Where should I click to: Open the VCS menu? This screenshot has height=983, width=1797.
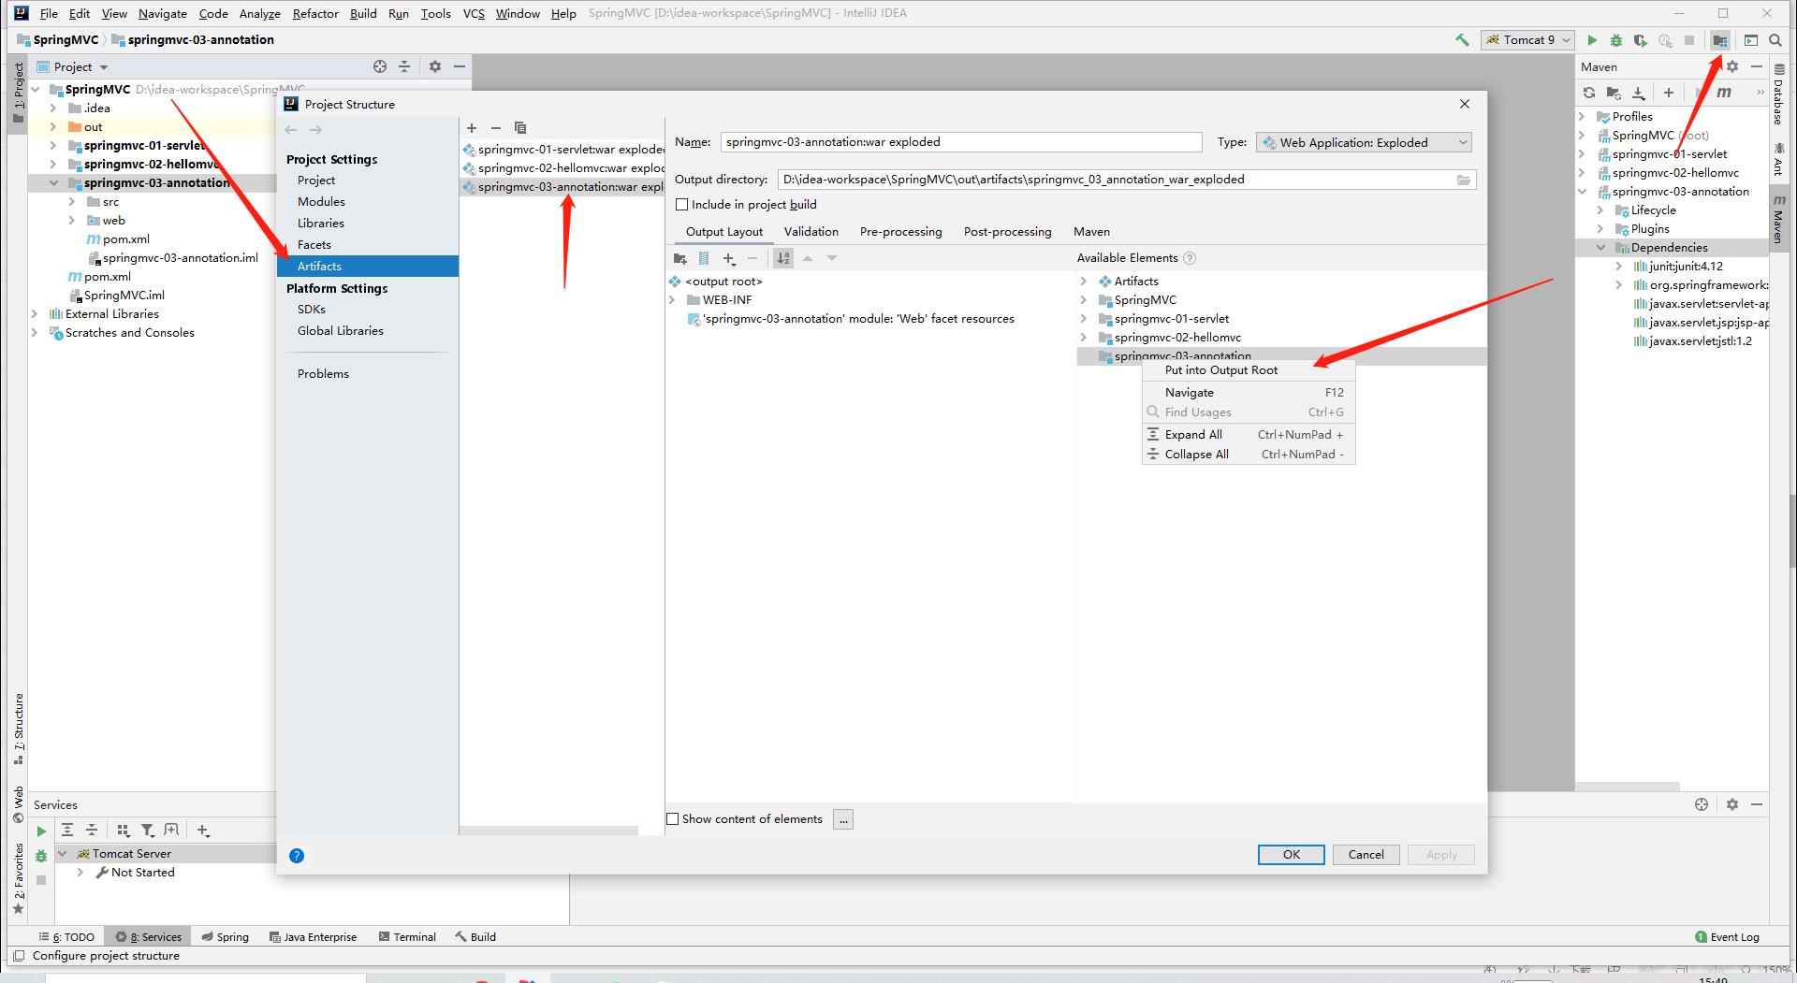474,13
